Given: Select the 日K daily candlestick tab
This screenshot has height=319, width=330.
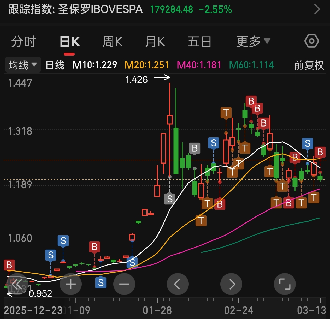Looking at the screenshot, I should pos(70,42).
